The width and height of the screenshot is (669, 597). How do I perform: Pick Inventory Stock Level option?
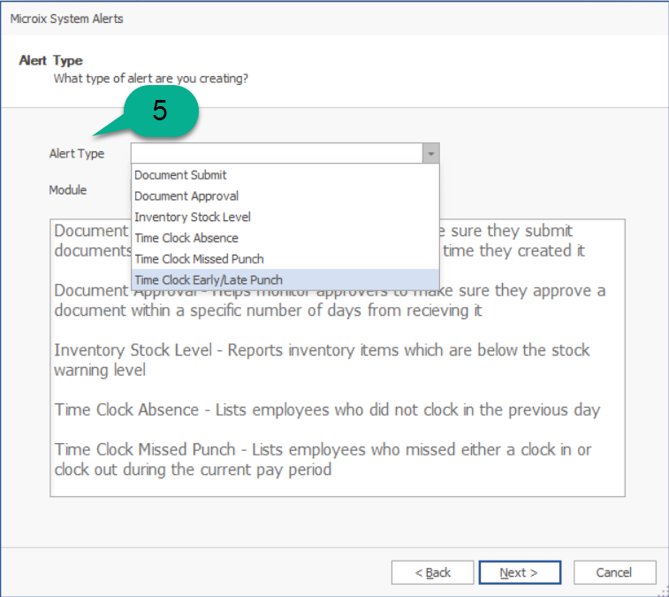point(193,217)
